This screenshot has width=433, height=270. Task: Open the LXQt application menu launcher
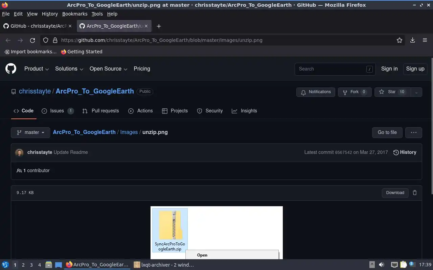[5, 265]
